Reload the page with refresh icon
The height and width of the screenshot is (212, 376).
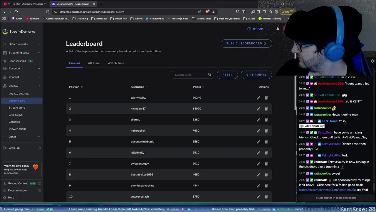click(x=16, y=12)
